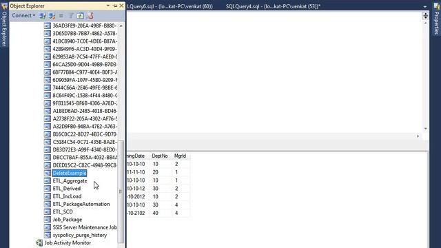Click the Stop icon in Object Explorer toolbar
The width and height of the screenshot is (441, 248).
(x=61, y=16)
